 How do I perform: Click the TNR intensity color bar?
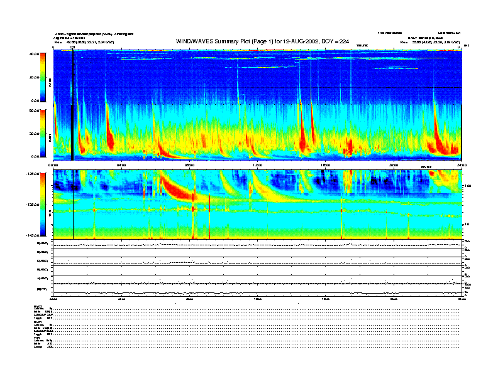pos(43,205)
